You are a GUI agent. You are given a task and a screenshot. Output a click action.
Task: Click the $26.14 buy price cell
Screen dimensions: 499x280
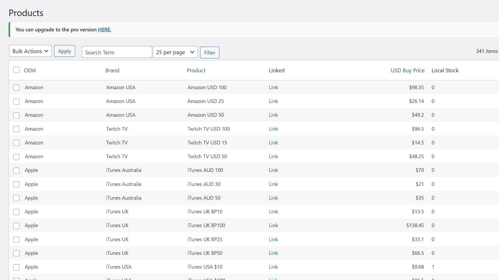416,101
